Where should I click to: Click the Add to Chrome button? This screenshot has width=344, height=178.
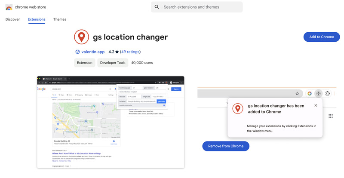point(322,37)
